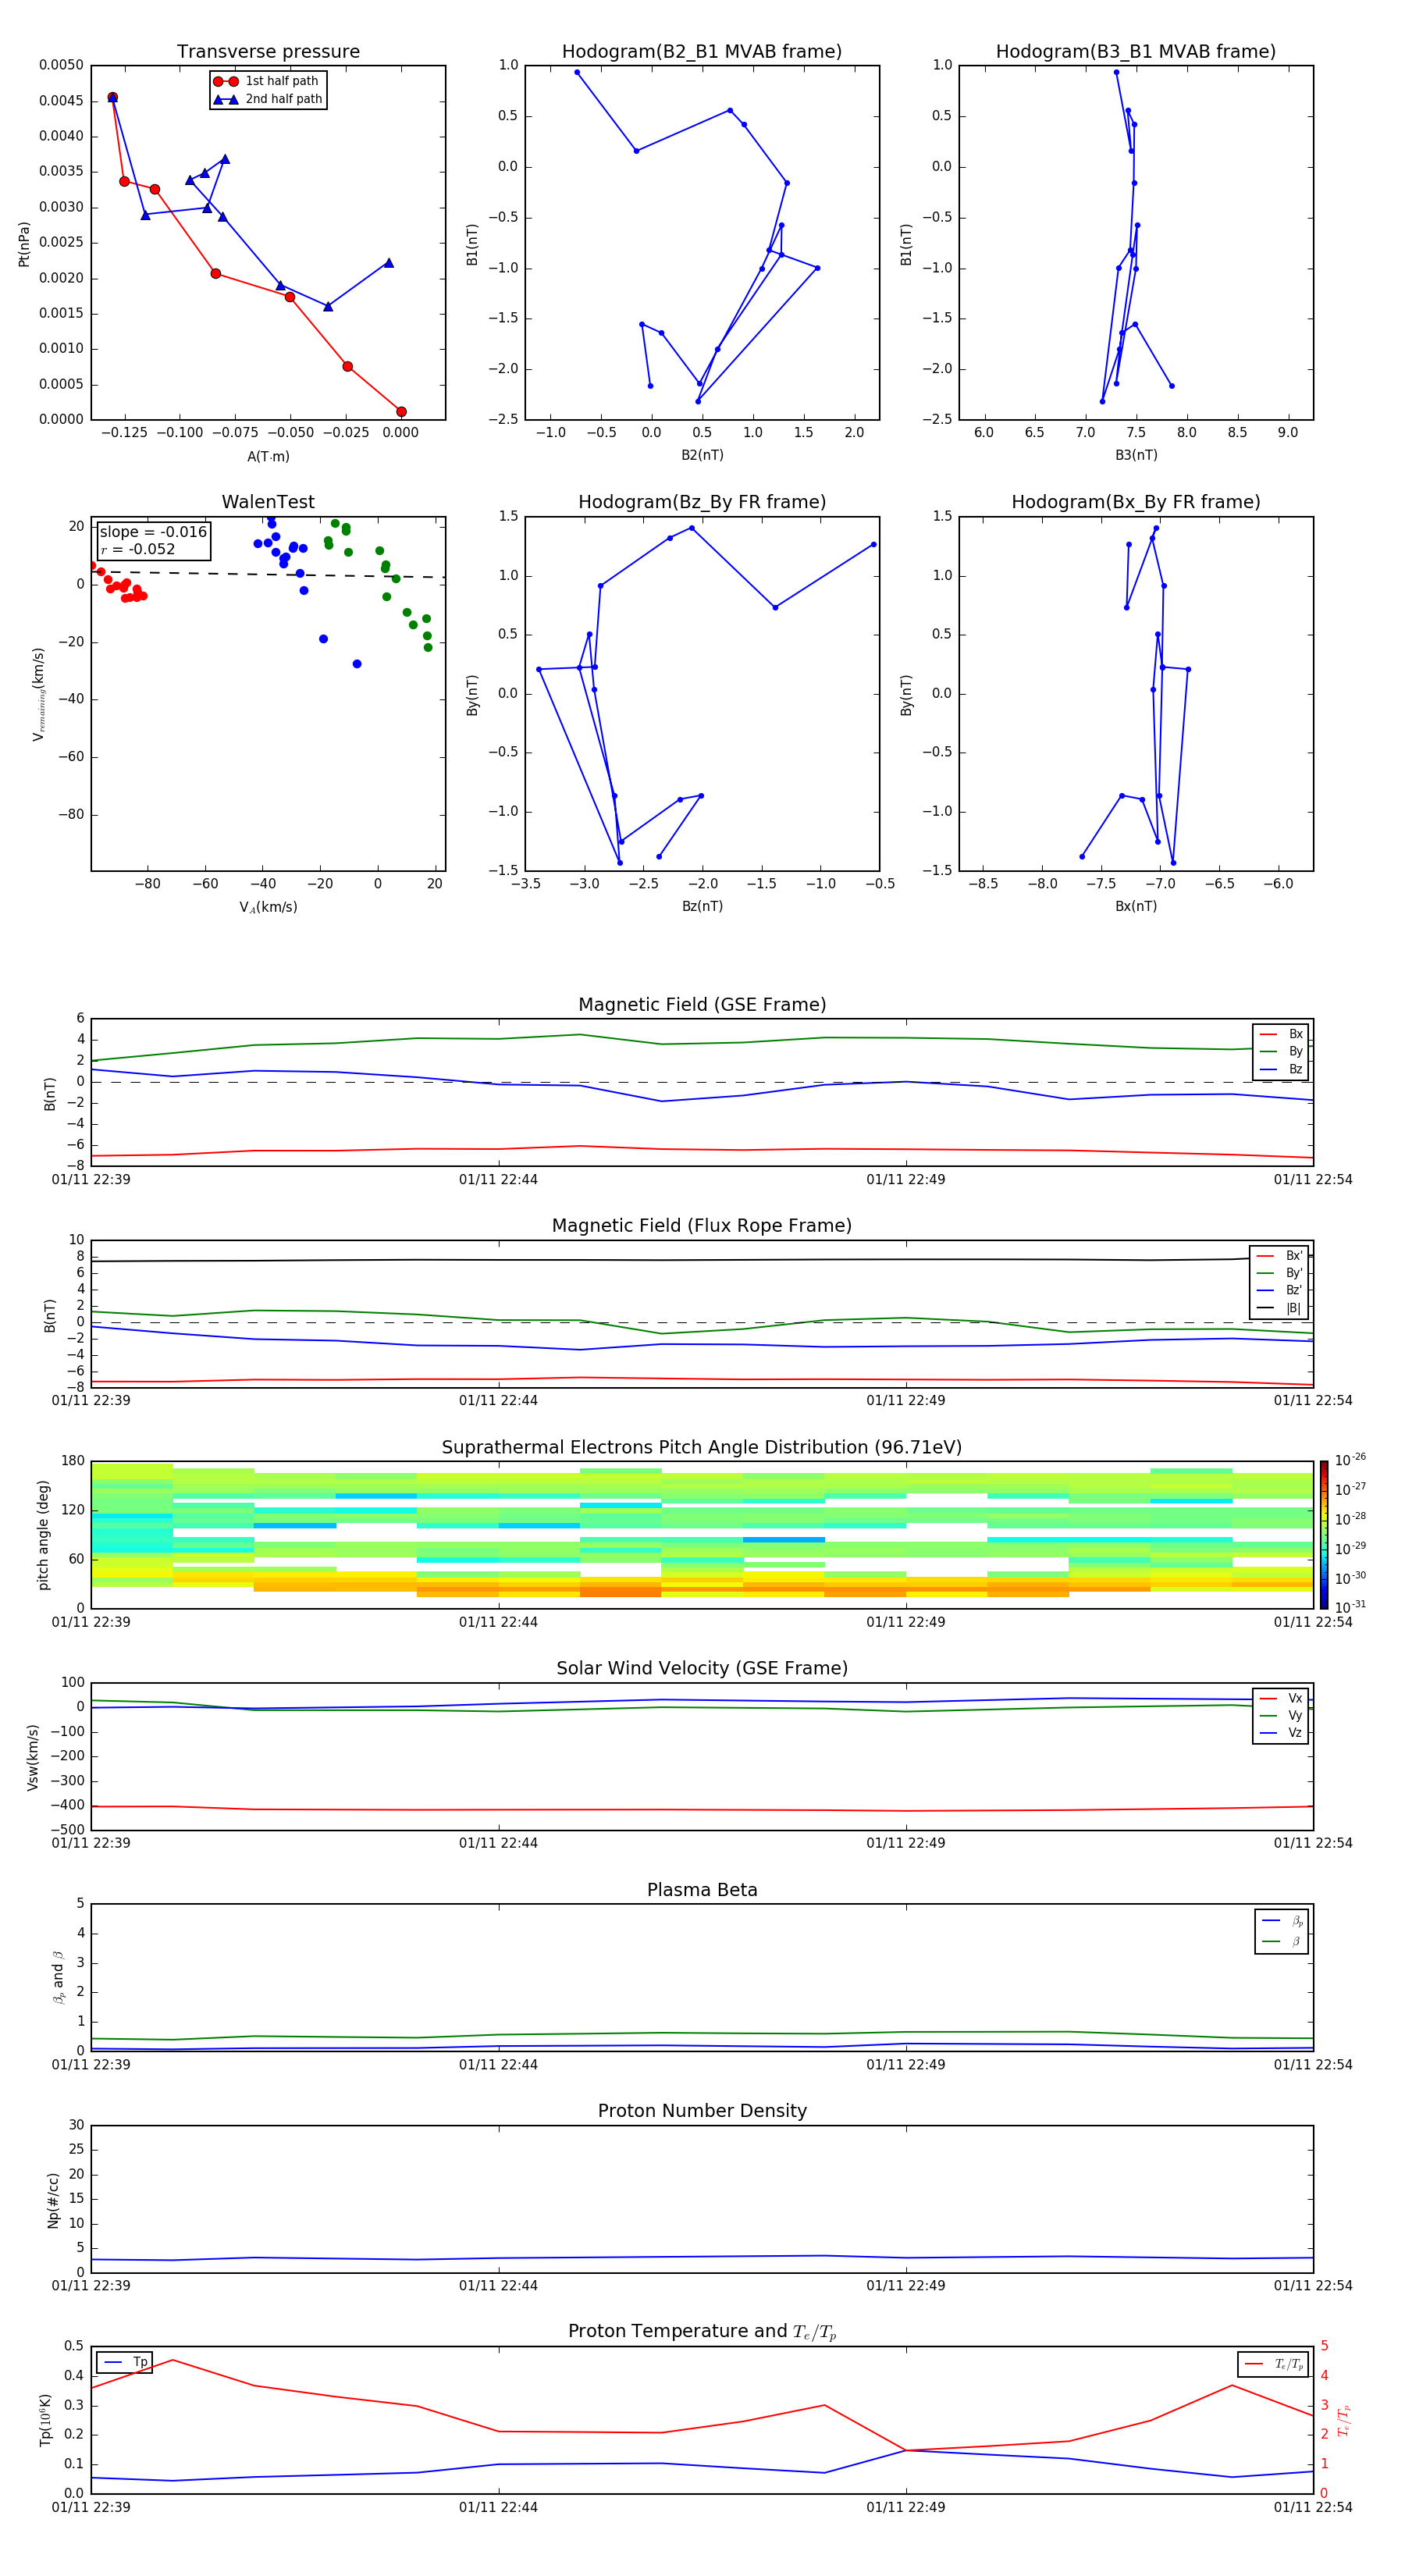The width and height of the screenshot is (1405, 2576).
Task: Click the "Bx(nT)" x-axis label
Action: click(x=1136, y=906)
